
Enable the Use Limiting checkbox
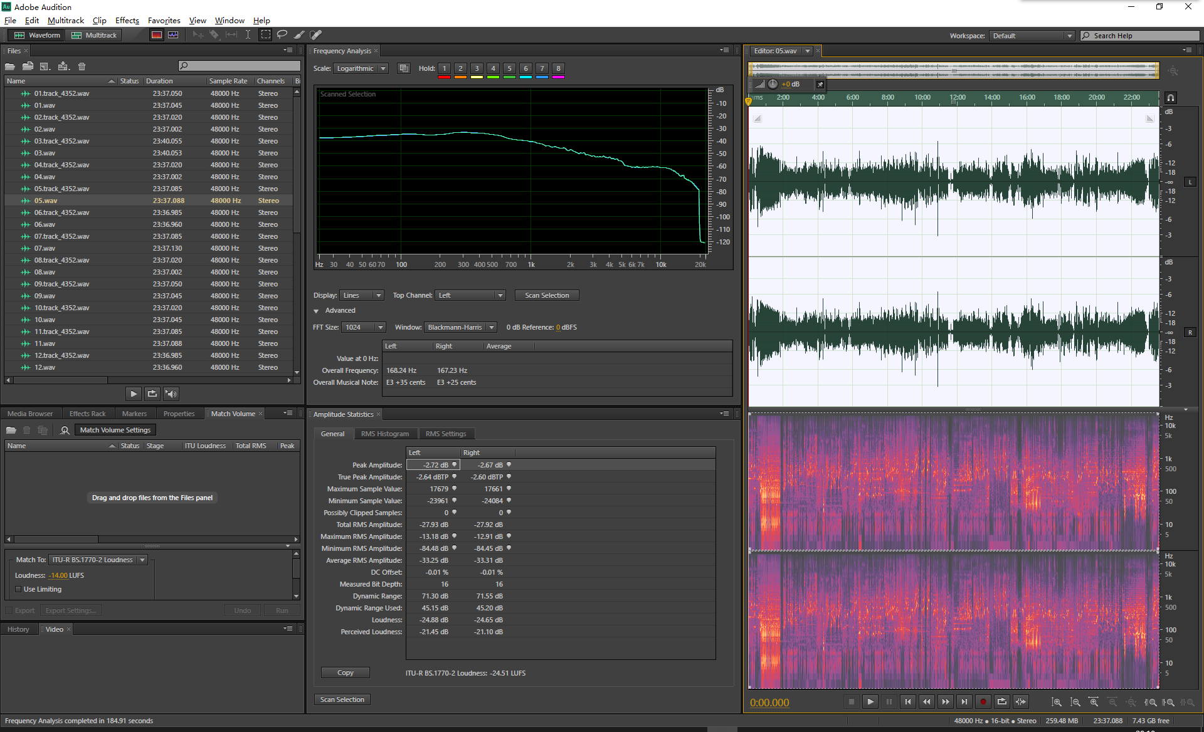click(18, 590)
